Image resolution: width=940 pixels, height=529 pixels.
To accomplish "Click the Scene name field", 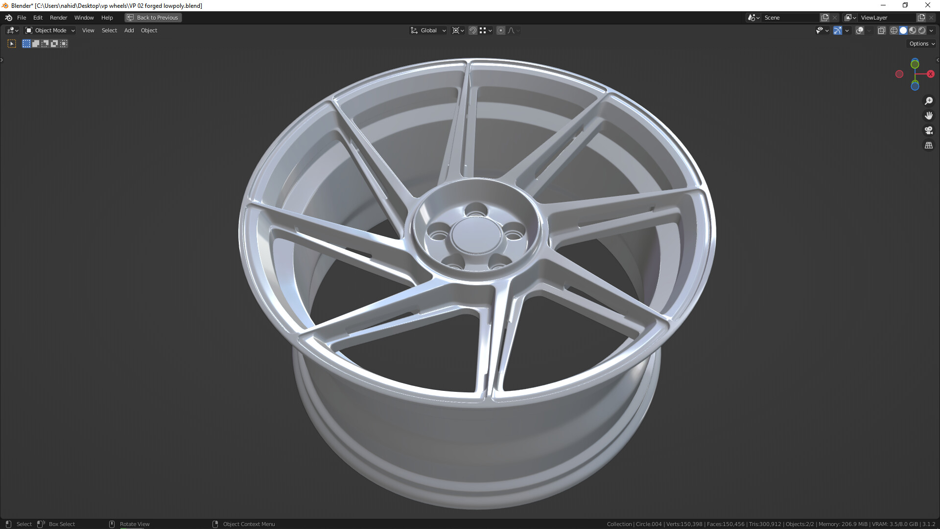I will pos(789,18).
